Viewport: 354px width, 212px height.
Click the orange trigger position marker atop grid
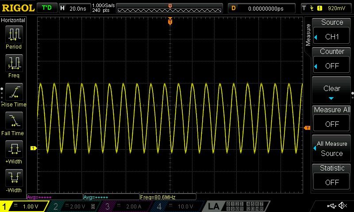pos(170,22)
